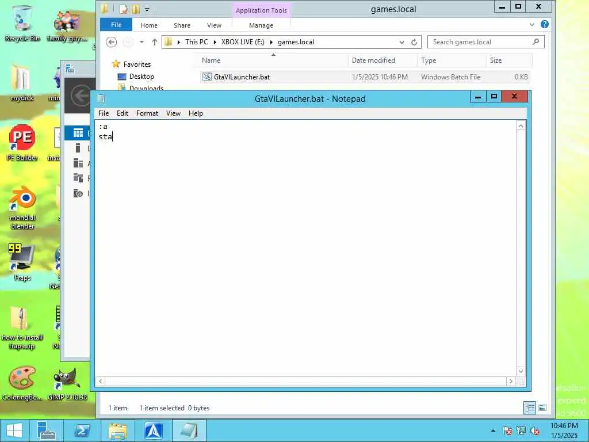Click the muted volume tray icon
Image resolution: width=589 pixels, height=442 pixels.
click(x=536, y=430)
